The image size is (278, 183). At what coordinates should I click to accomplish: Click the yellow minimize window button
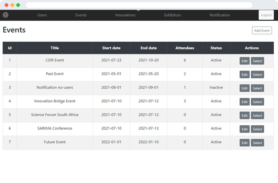(x=12, y=5)
